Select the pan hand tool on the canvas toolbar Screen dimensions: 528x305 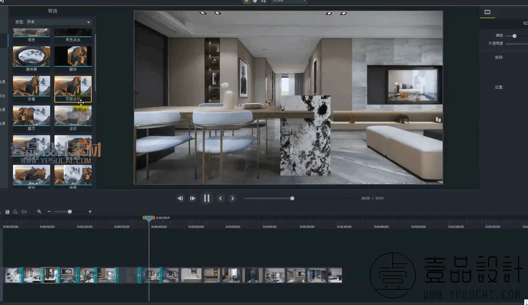point(255,1)
